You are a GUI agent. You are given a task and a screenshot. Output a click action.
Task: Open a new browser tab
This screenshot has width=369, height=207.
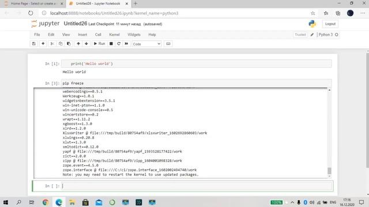pyautogui.click(x=135, y=3)
